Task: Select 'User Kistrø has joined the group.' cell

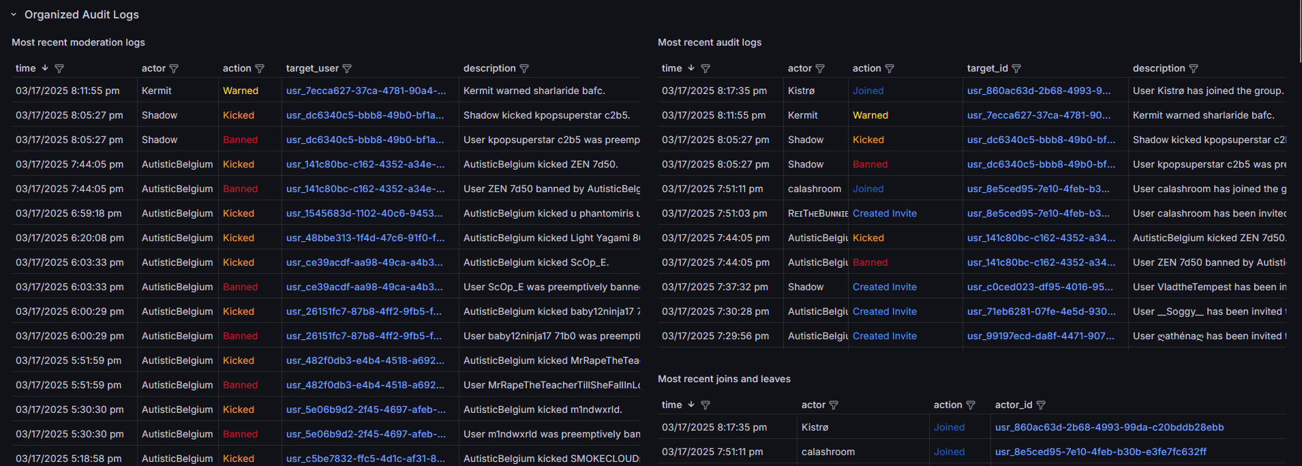Action: click(x=1208, y=91)
